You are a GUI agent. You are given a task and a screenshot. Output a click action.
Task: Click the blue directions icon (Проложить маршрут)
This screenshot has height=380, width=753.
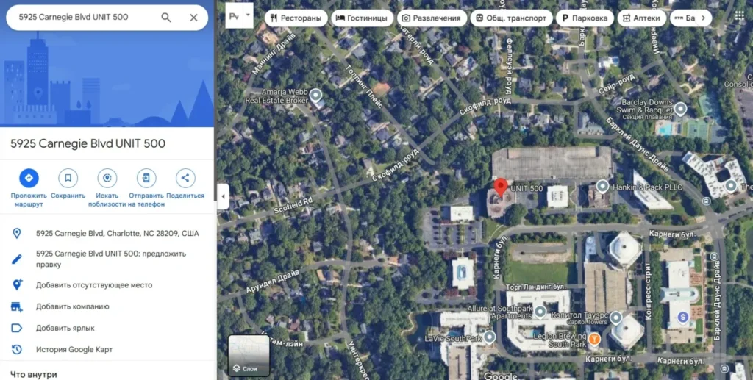29,178
